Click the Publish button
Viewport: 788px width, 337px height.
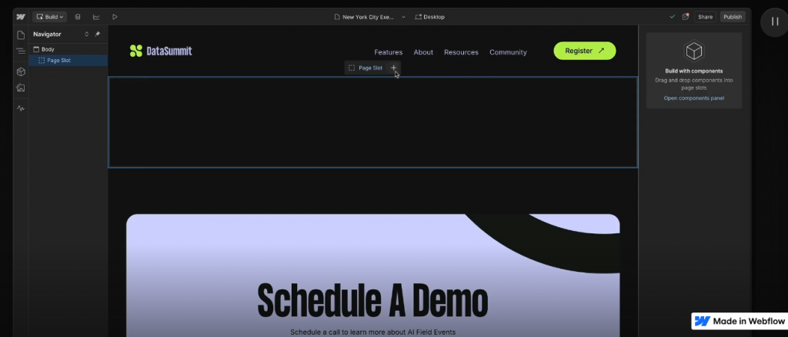tap(733, 17)
